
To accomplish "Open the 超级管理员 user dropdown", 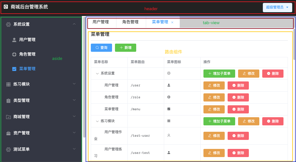I will 277,7.
